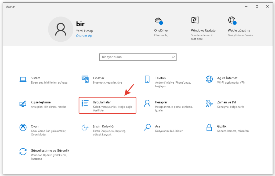Open the Telefon settings icon

pyautogui.click(x=147, y=79)
